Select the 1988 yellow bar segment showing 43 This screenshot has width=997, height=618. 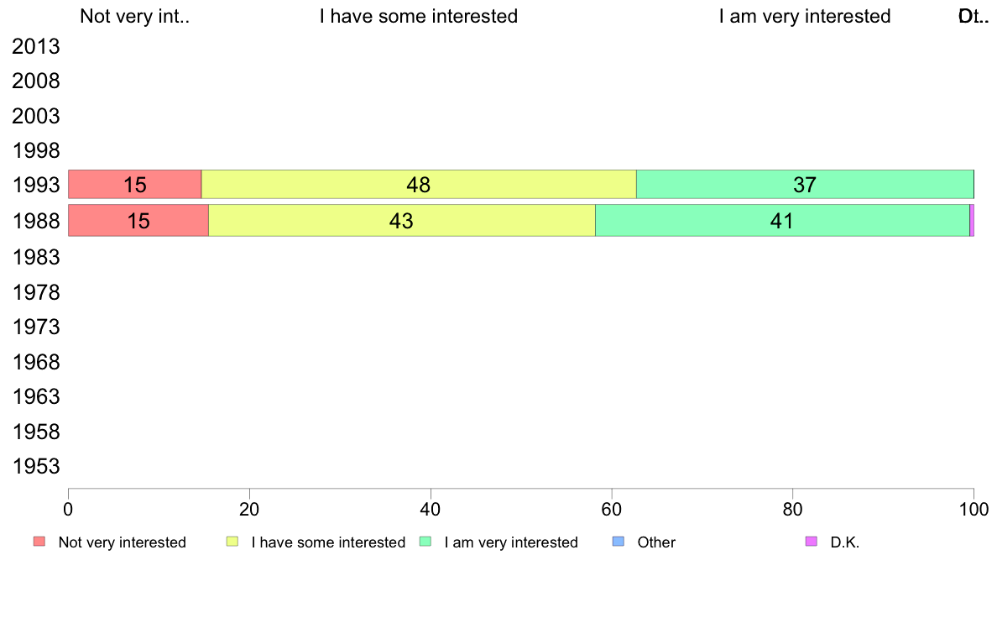[x=402, y=220]
